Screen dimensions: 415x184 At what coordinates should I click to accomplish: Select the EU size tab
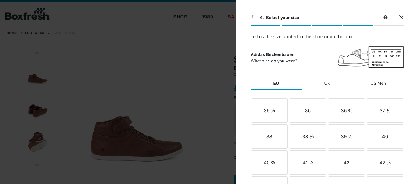click(276, 83)
